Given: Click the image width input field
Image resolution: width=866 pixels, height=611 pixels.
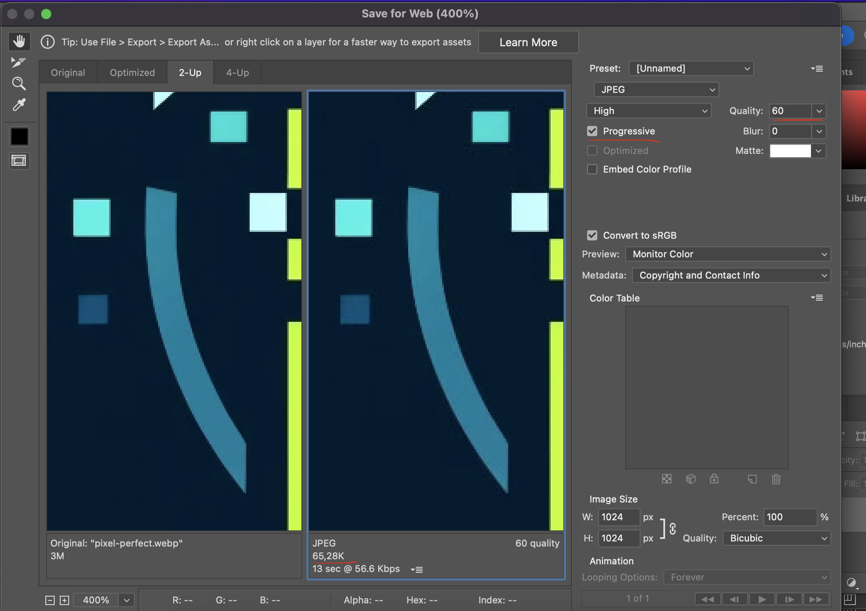Looking at the screenshot, I should pos(618,517).
